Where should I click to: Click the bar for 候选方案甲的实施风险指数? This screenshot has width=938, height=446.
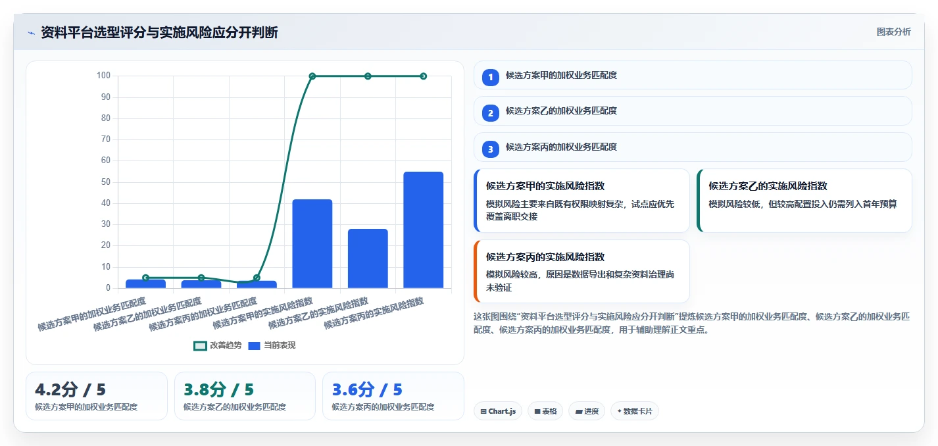(312, 243)
